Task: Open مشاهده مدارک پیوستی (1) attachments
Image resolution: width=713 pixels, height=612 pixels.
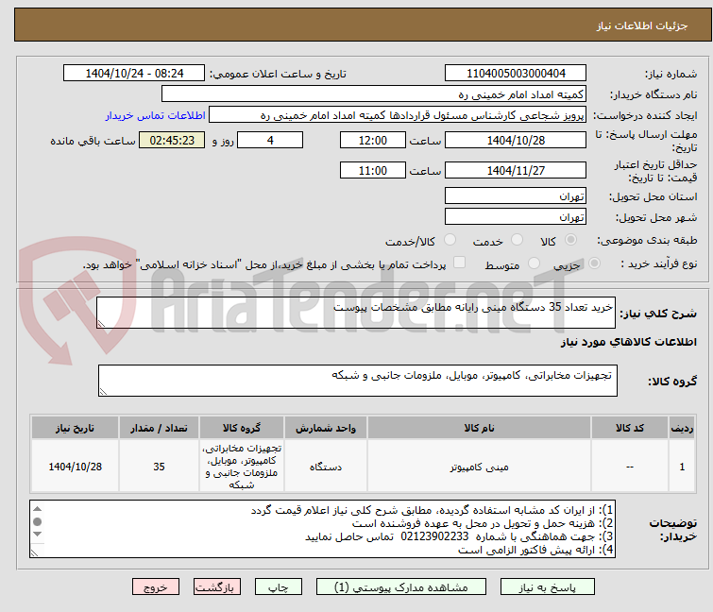Action: coord(401,587)
